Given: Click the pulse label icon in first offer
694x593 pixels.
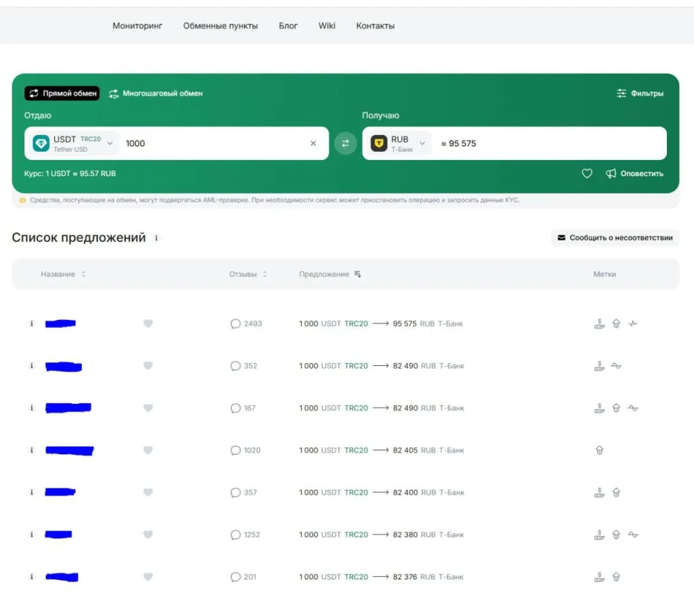Looking at the screenshot, I should coord(633,324).
